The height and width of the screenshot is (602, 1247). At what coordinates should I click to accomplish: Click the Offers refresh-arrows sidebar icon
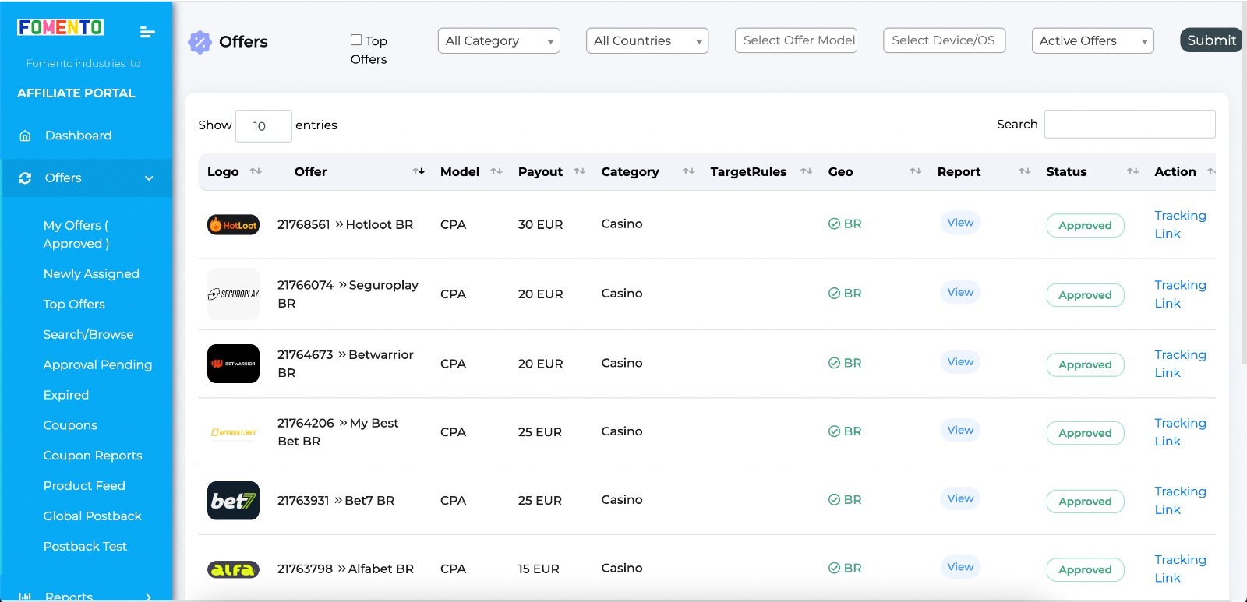coord(25,178)
